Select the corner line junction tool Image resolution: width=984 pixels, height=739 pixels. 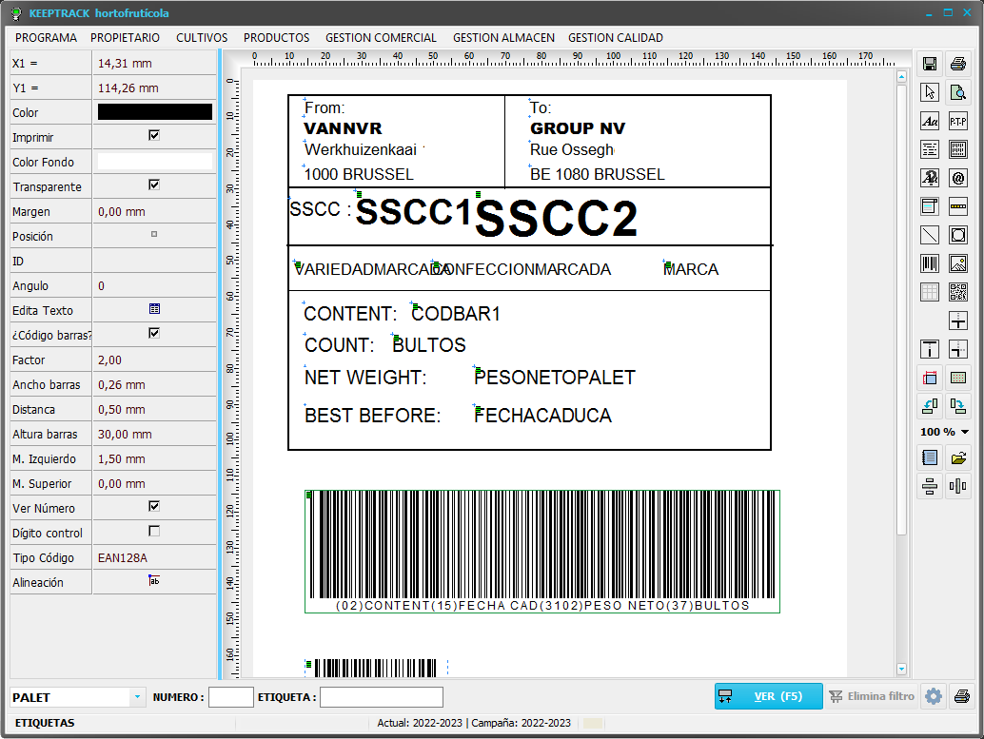click(x=957, y=349)
